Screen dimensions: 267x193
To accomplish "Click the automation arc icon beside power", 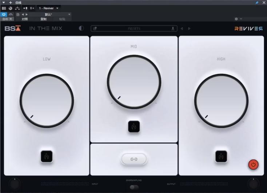I will pos(11,15).
